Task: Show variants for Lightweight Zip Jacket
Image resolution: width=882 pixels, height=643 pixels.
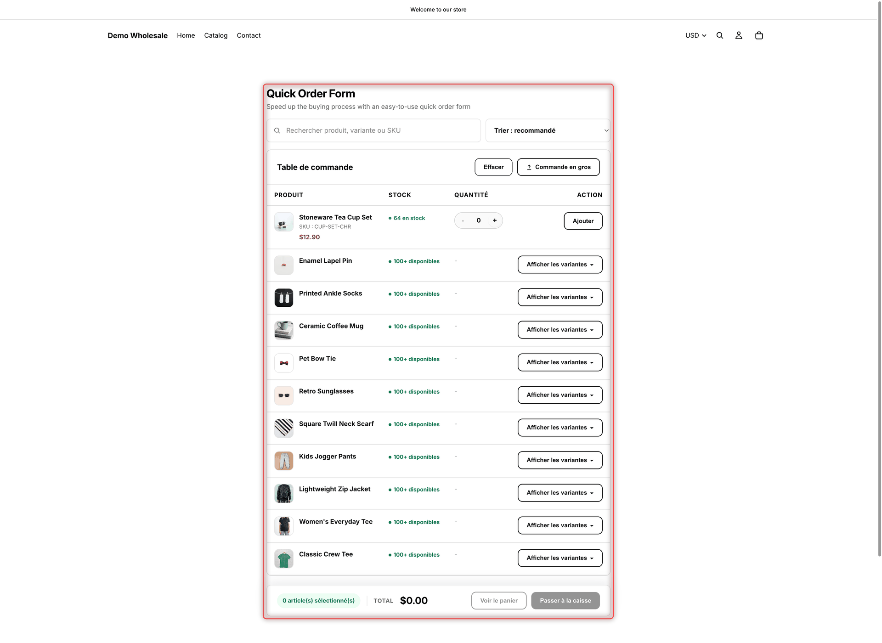Action: [560, 493]
